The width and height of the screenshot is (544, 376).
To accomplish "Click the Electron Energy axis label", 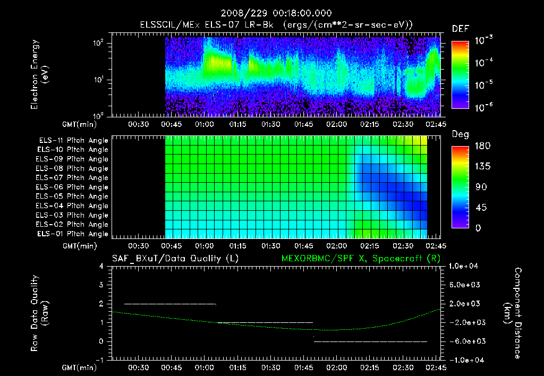I will click(39, 74).
